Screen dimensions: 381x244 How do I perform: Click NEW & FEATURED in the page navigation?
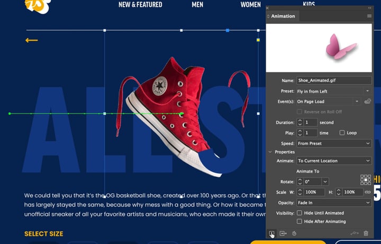140,5
